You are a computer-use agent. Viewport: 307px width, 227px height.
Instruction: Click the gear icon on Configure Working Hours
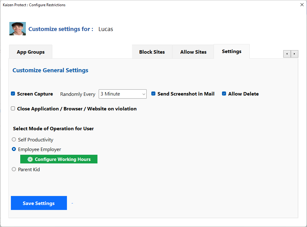30,159
